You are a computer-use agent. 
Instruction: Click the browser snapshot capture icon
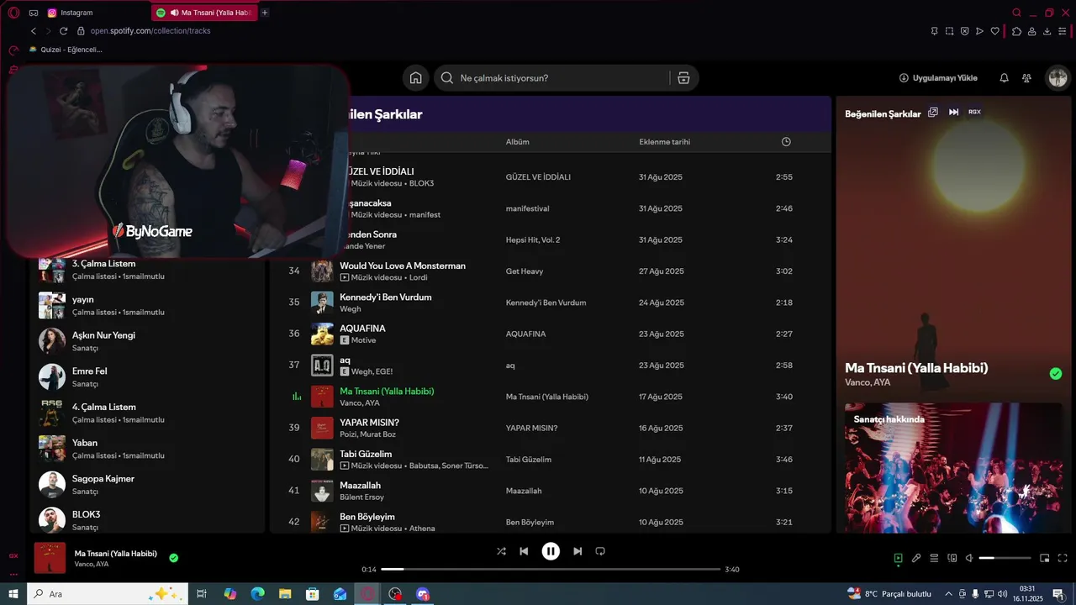pos(949,31)
